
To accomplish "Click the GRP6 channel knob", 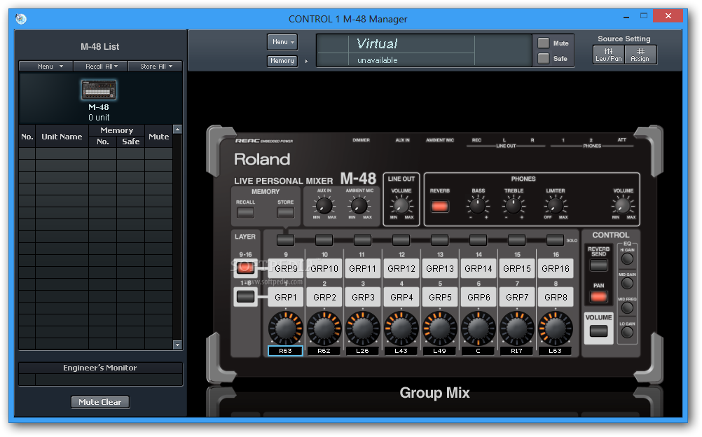I will pyautogui.click(x=478, y=328).
